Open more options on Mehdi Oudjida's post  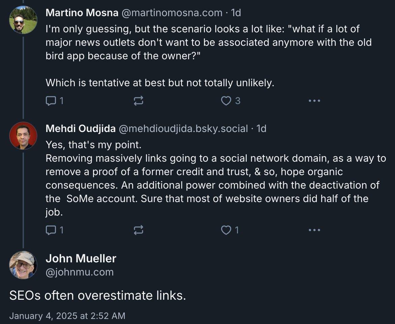click(314, 230)
